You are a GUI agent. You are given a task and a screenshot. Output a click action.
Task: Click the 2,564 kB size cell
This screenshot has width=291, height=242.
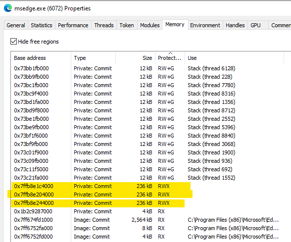point(142,220)
